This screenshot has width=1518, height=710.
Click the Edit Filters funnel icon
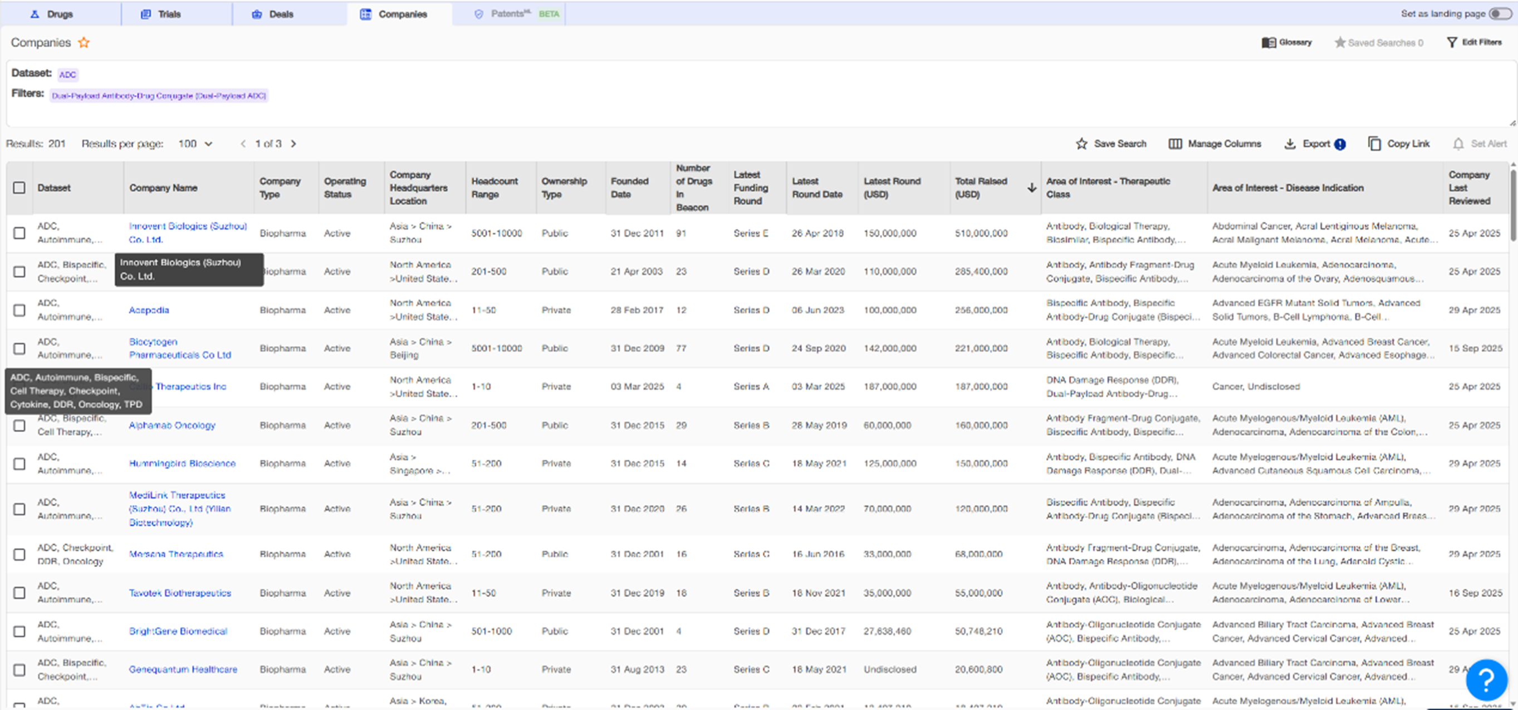[x=1451, y=42]
